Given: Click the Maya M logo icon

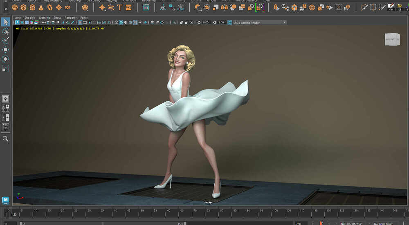Looking at the screenshot, I should [5, 200].
